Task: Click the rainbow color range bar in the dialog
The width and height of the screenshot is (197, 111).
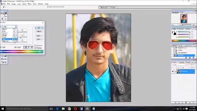Action: (22, 51)
